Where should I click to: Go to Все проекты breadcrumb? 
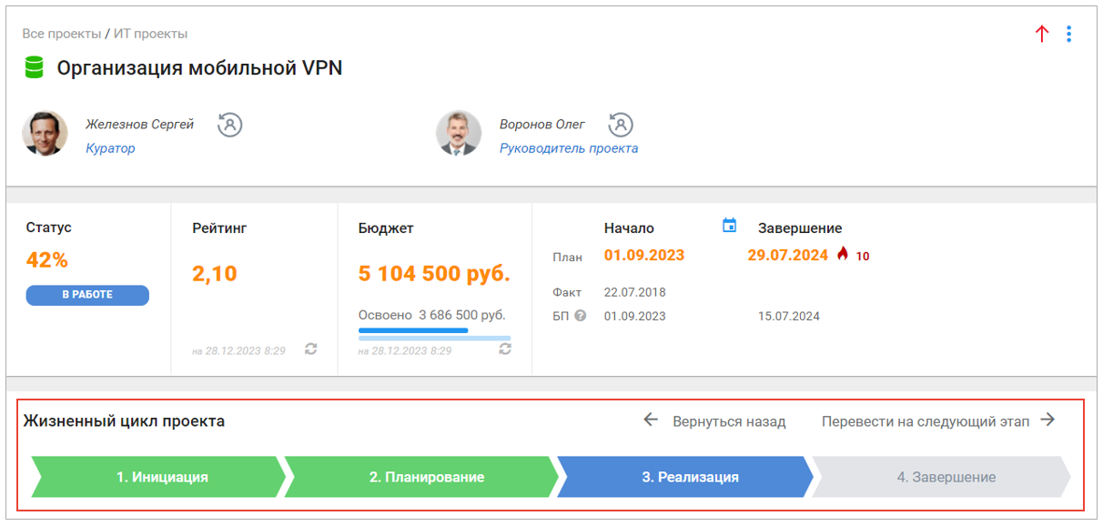coord(62,34)
